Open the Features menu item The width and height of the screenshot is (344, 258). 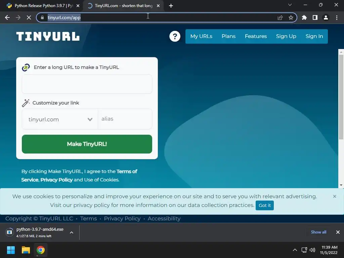(256, 36)
